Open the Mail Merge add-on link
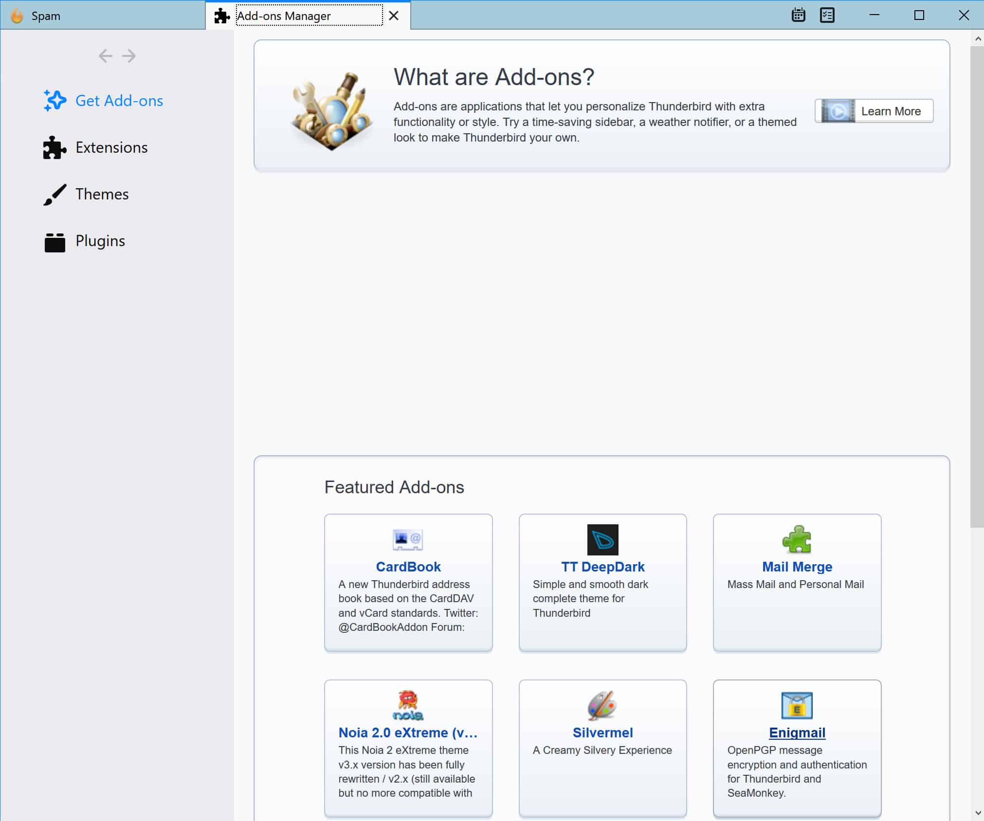984x821 pixels. [797, 567]
